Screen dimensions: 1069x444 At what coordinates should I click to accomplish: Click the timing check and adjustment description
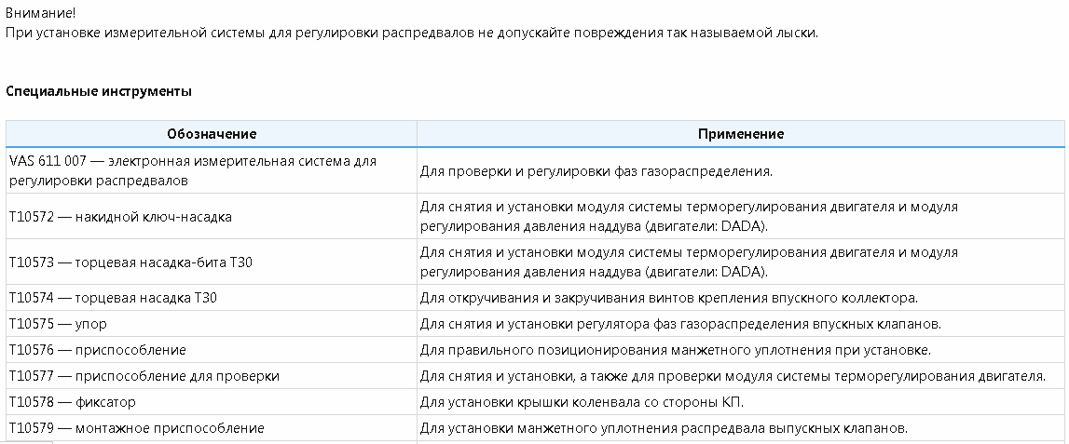click(x=596, y=171)
